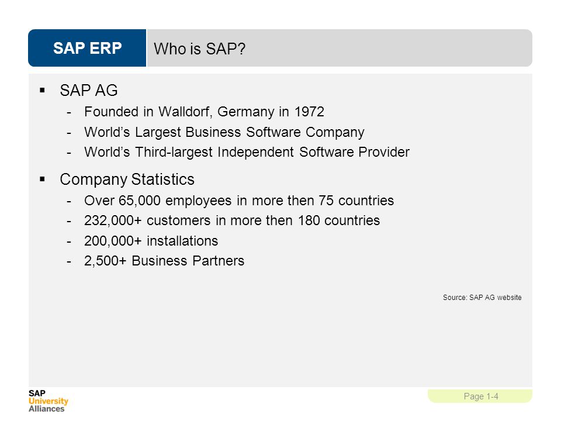Click the 'Page 1-4' label

pyautogui.click(x=481, y=396)
